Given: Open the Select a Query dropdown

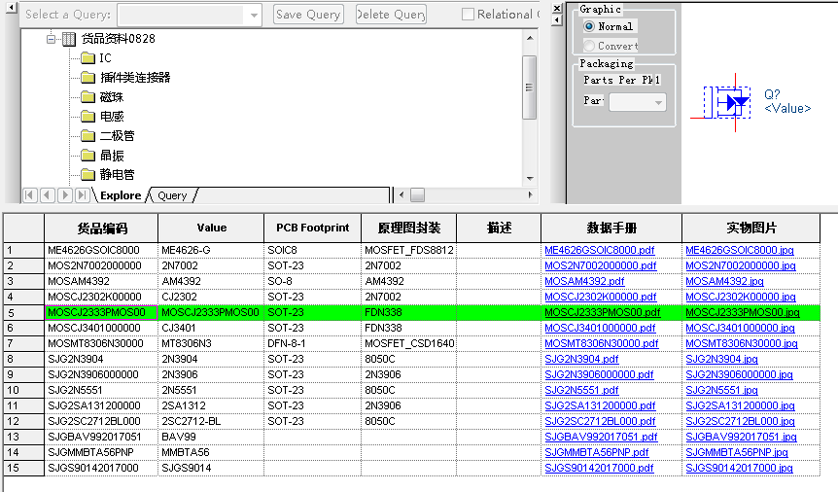Looking at the screenshot, I should pyautogui.click(x=254, y=15).
